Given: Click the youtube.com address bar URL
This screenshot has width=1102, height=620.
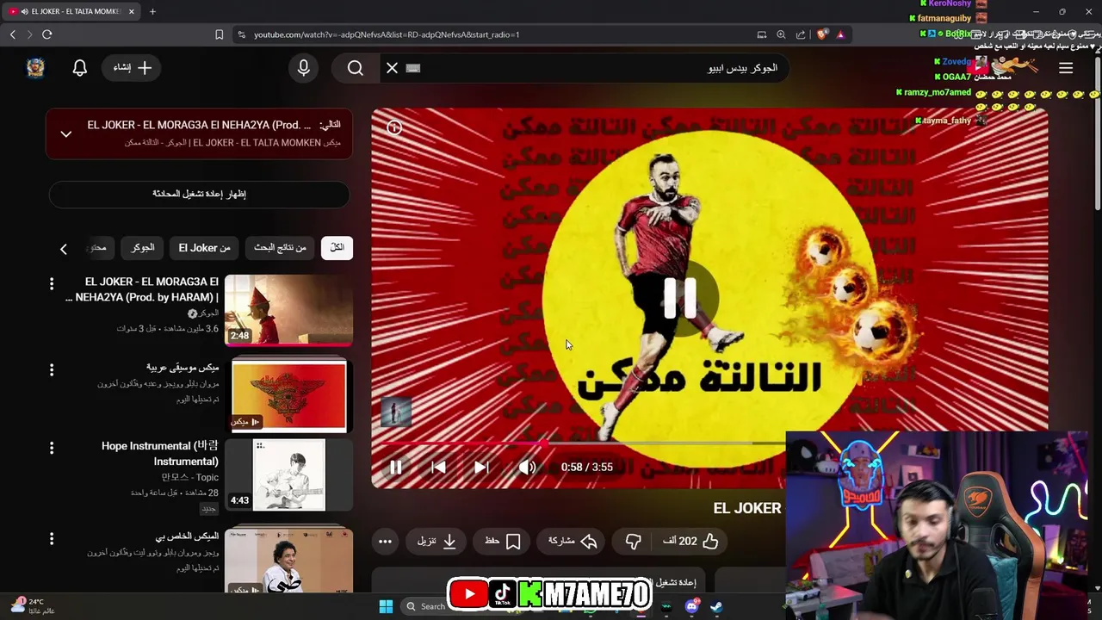Looking at the screenshot, I should (x=387, y=34).
